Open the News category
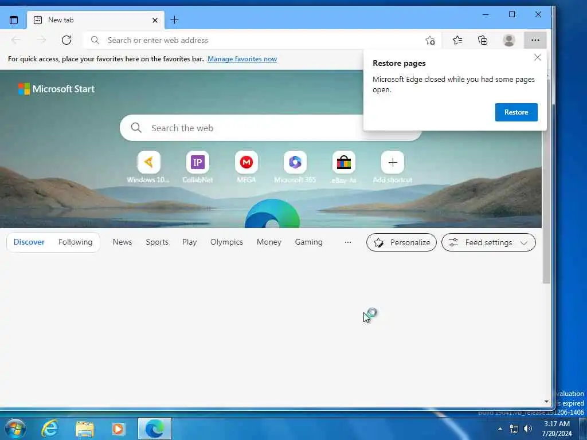The height and width of the screenshot is (440, 587). pyautogui.click(x=123, y=242)
